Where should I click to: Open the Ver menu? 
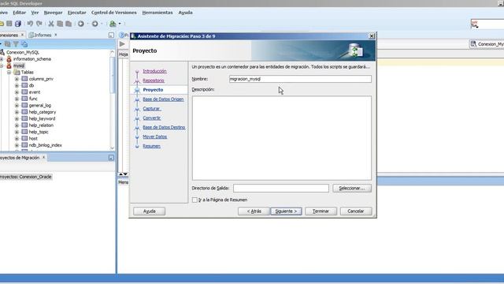click(35, 13)
